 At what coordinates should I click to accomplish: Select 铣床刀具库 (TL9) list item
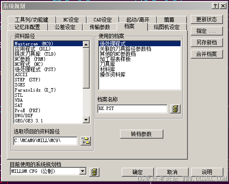coord(48,54)
